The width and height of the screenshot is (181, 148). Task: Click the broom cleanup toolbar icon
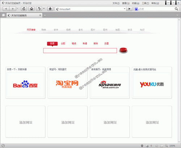(x=50, y=9)
